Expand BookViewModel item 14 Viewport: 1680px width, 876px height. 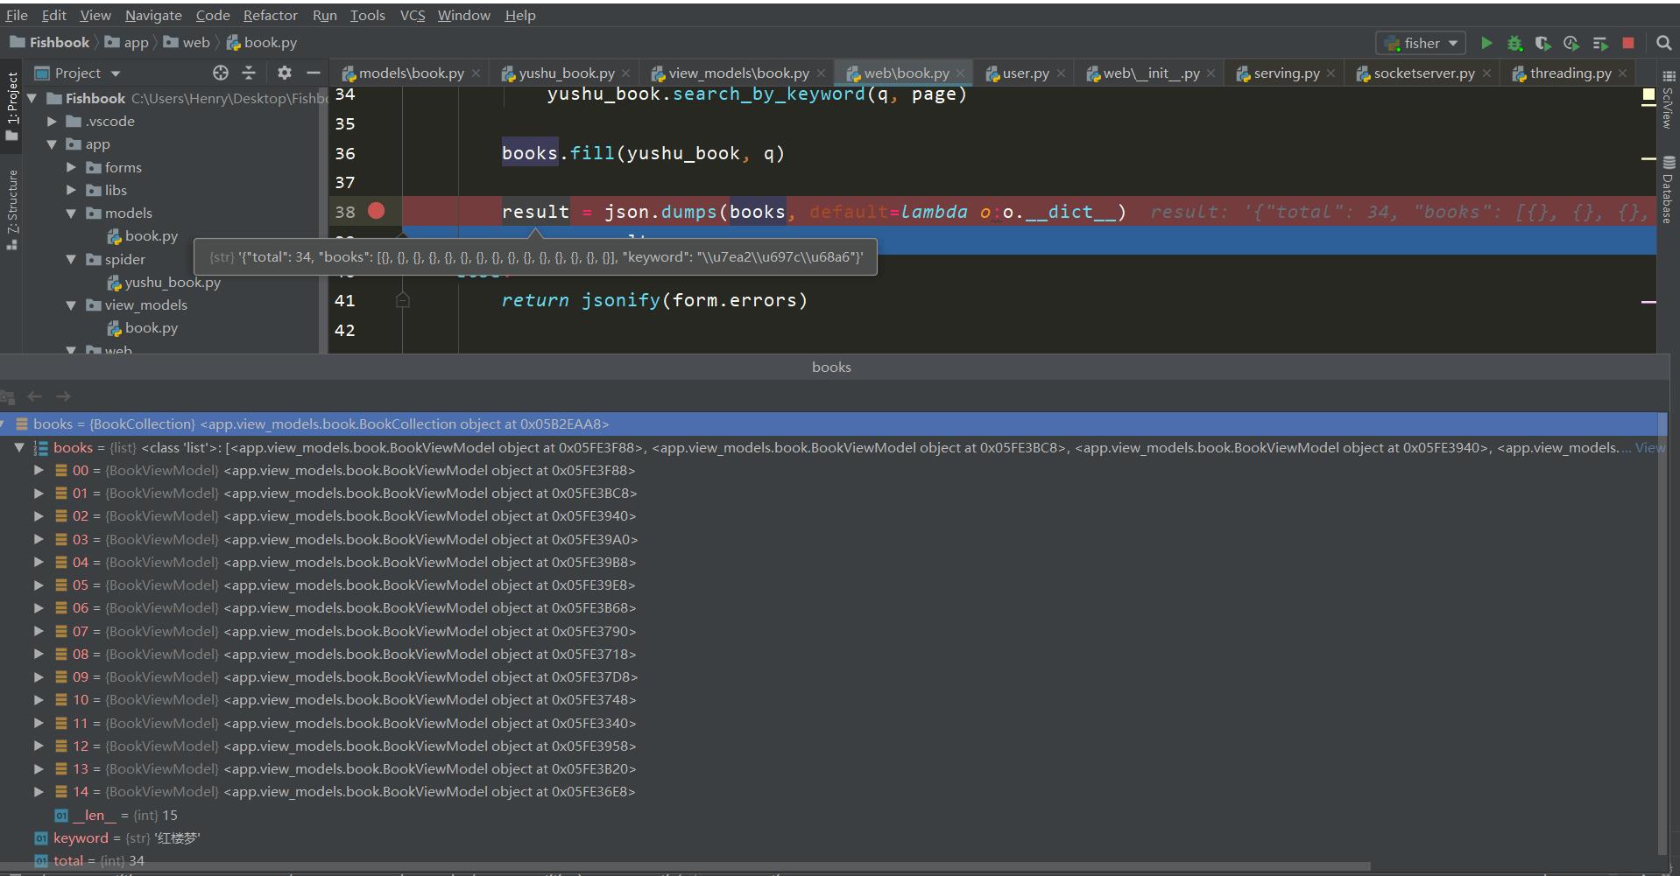pyautogui.click(x=39, y=791)
